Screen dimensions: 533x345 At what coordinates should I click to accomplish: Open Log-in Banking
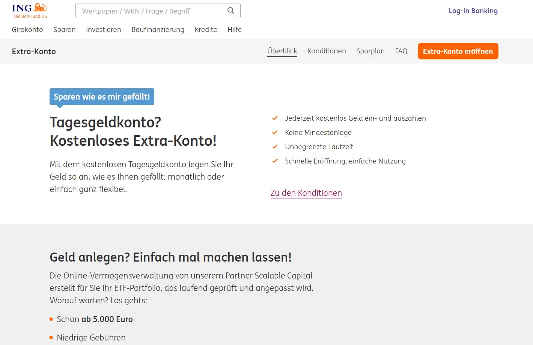pos(473,11)
